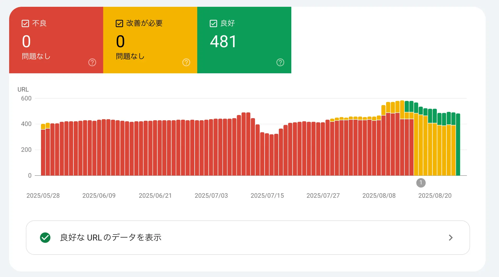Click the 問題なし text in the red card

coord(36,56)
